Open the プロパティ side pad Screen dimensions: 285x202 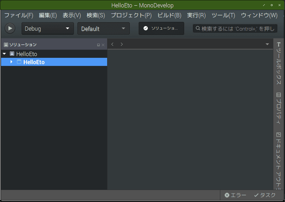(x=279, y=108)
